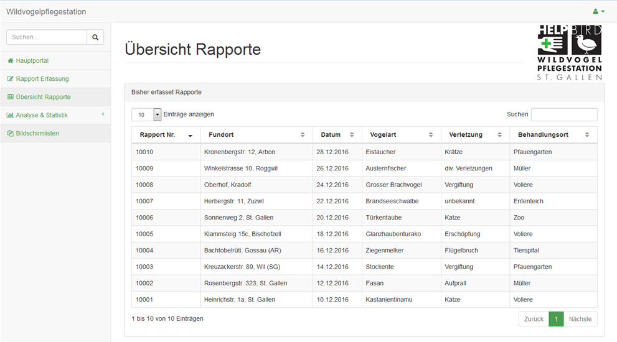Click the Help Bird Wildvogel logo
The width and height of the screenshot is (617, 342).
570,53
